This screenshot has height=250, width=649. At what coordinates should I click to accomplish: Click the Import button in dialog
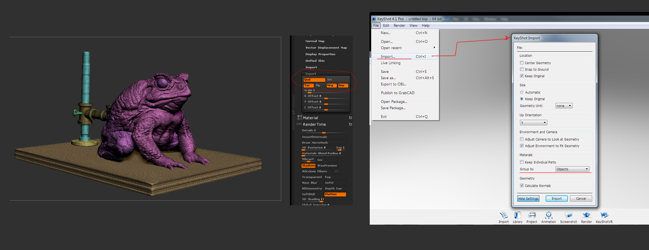(x=557, y=198)
